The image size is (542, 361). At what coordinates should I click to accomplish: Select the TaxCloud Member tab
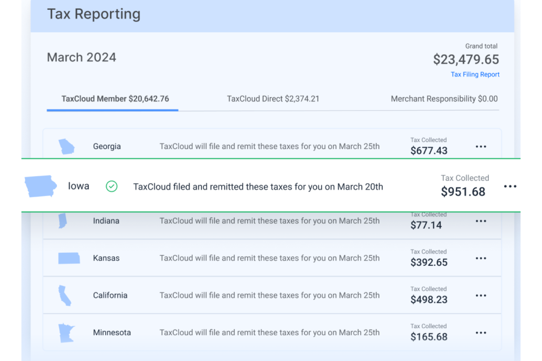(x=112, y=98)
